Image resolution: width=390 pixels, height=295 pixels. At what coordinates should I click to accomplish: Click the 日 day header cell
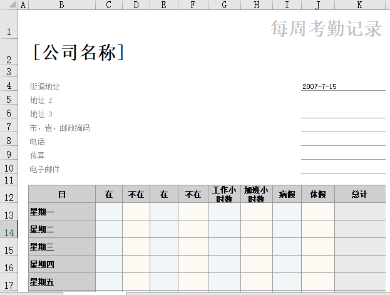[61, 195]
